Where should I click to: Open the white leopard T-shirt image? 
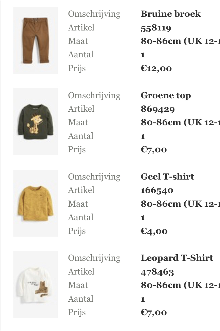[x=35, y=284]
